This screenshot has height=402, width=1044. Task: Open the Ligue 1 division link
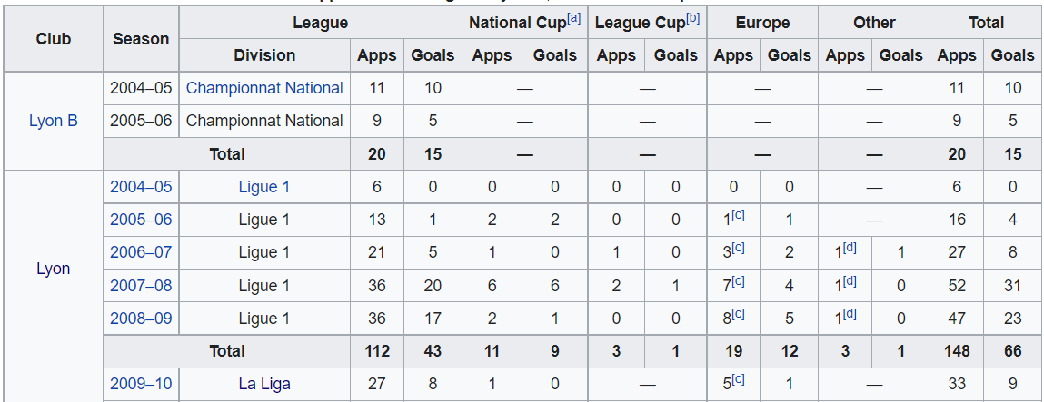tap(264, 187)
